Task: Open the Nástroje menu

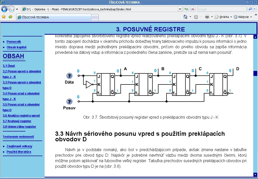Action: tap(243, 17)
